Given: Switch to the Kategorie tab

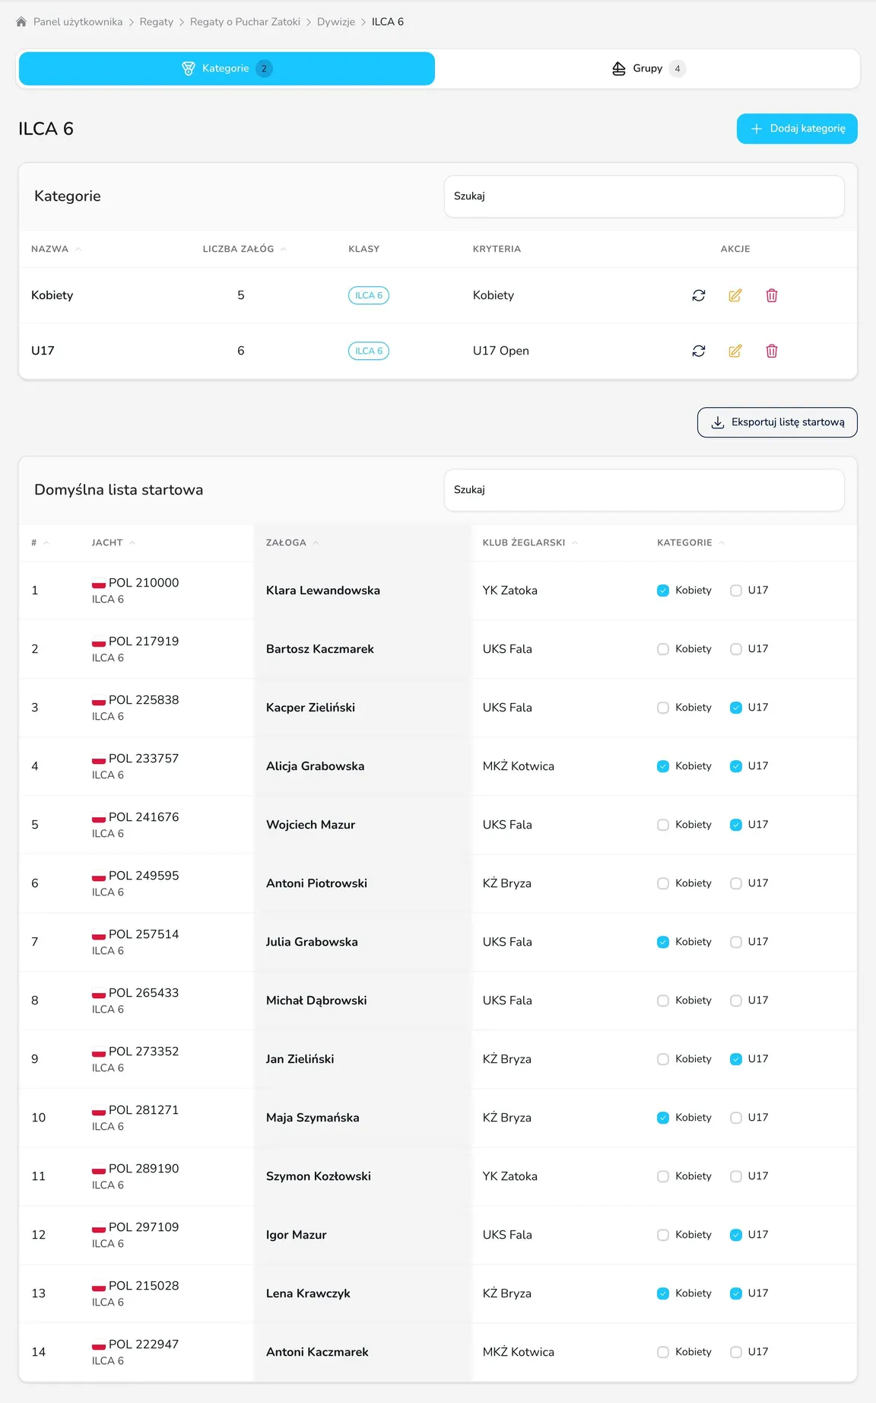Looking at the screenshot, I should (x=227, y=68).
